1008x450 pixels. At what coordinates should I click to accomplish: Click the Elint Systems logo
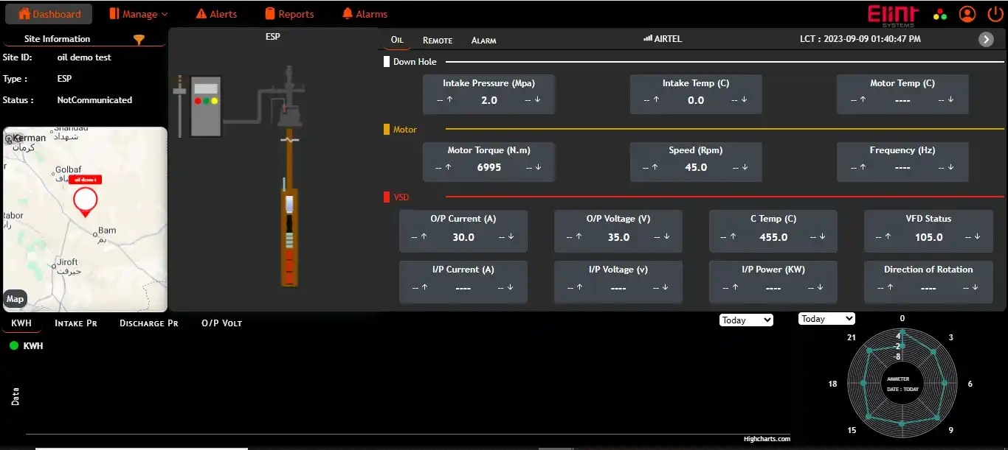click(x=893, y=14)
